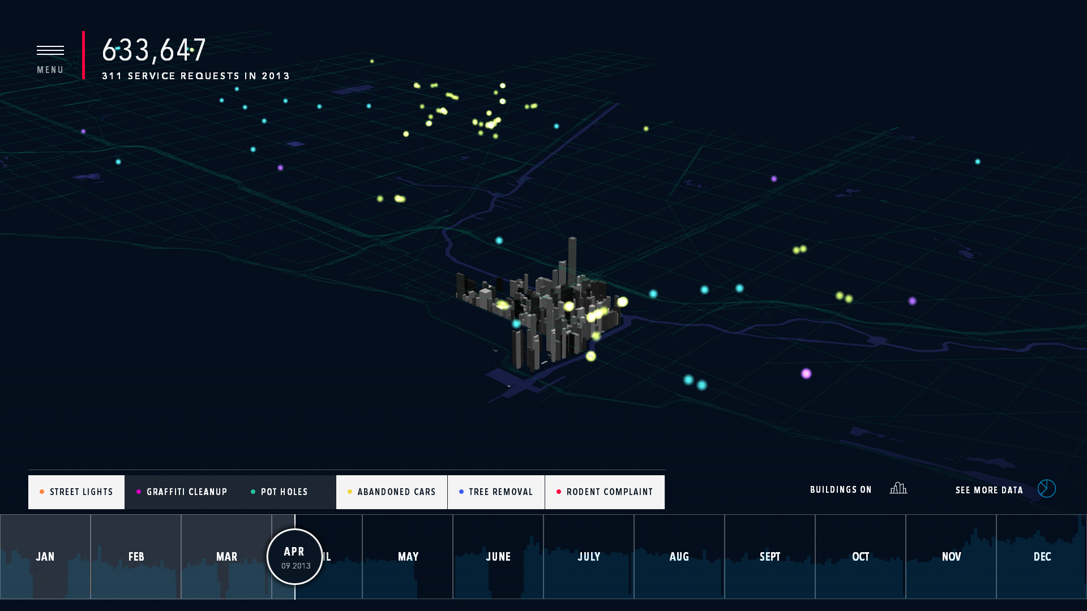Toggle the Graffiti Cleanup filter
Image resolution: width=1087 pixels, height=611 pixels.
pyautogui.click(x=182, y=492)
